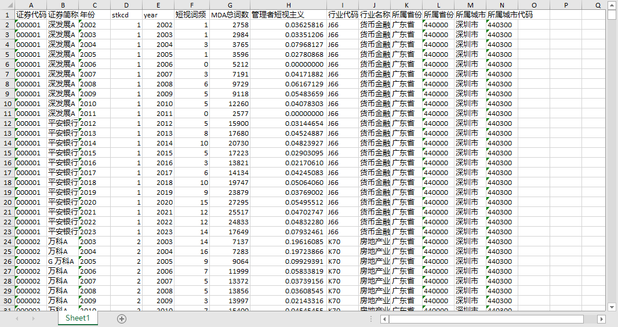Select the MDA总词数 header cell

pos(230,15)
